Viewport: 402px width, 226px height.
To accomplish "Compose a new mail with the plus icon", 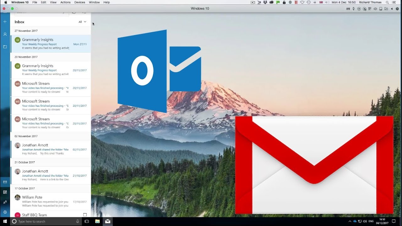I will (5, 22).
